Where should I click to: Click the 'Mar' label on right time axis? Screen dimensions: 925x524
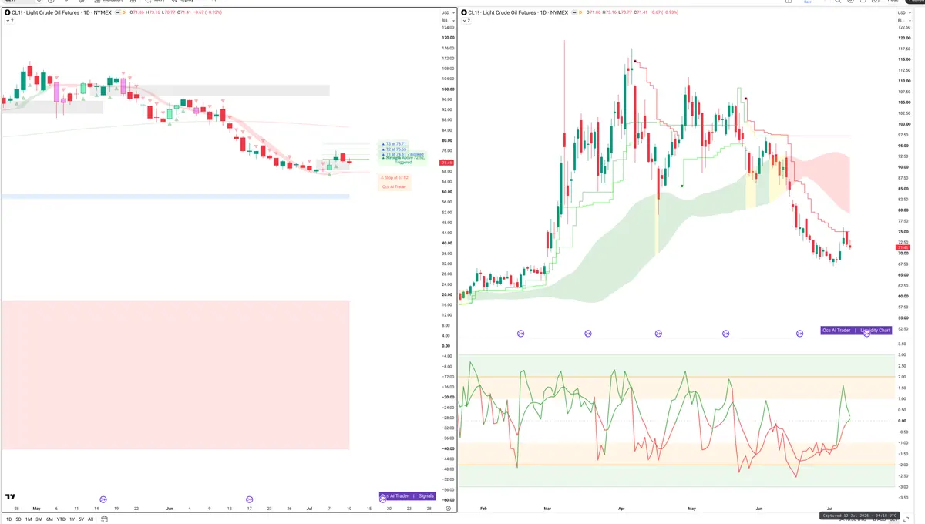click(547, 509)
